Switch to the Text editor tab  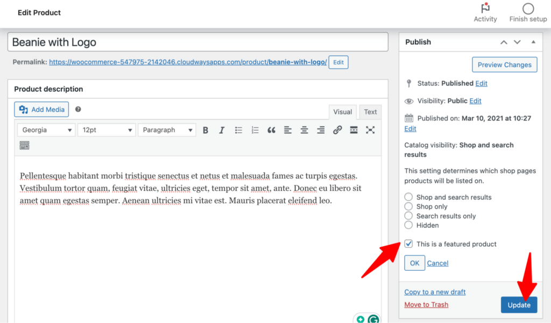pyautogui.click(x=370, y=112)
